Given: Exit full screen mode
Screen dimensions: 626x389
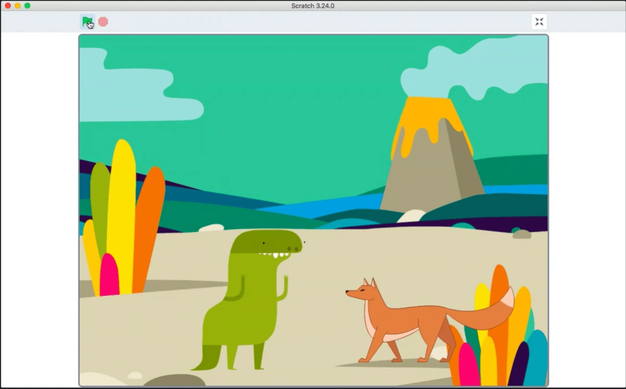Looking at the screenshot, I should coord(539,22).
